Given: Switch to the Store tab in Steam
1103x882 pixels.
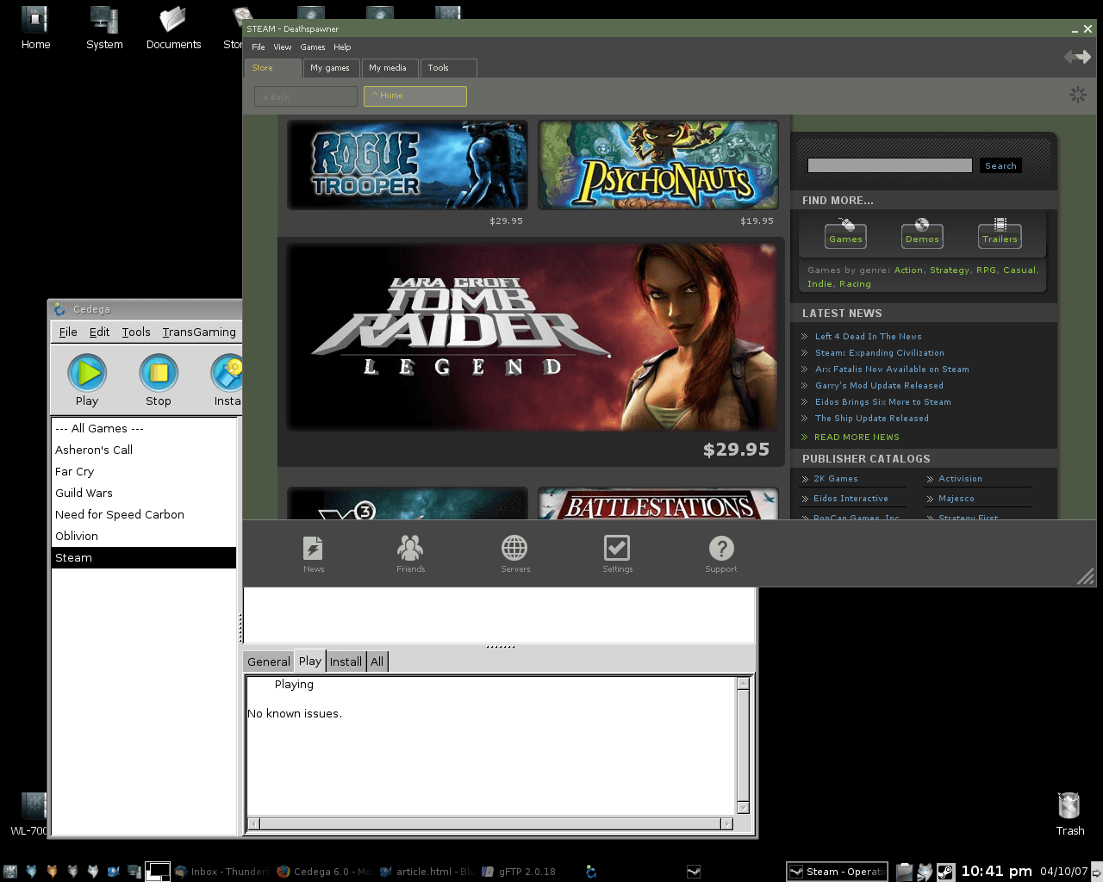Looking at the screenshot, I should [x=273, y=68].
